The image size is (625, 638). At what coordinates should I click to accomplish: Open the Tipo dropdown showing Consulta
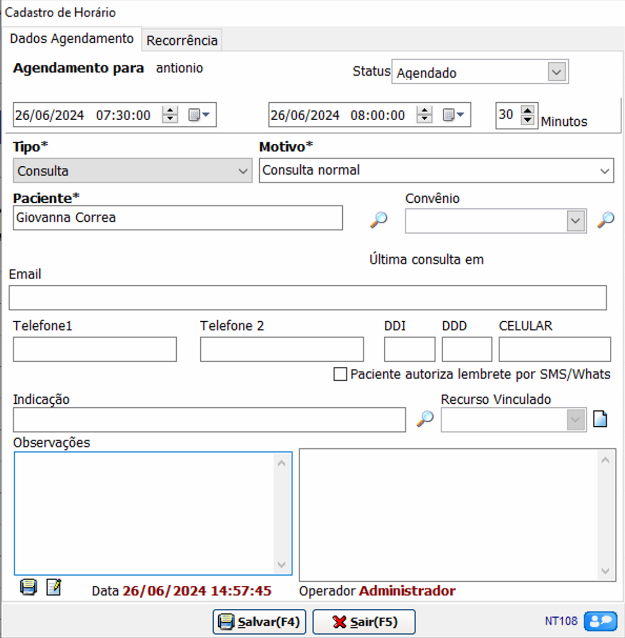[243, 171]
